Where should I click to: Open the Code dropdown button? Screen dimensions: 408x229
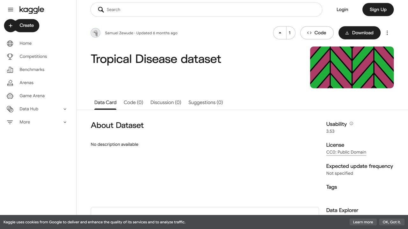click(317, 33)
